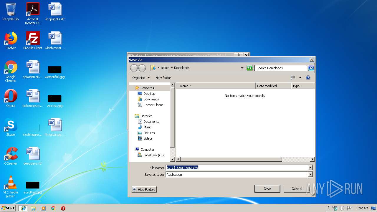This screenshot has width=377, height=212.
Task: Launch Skype from the desktop
Action: 11,127
